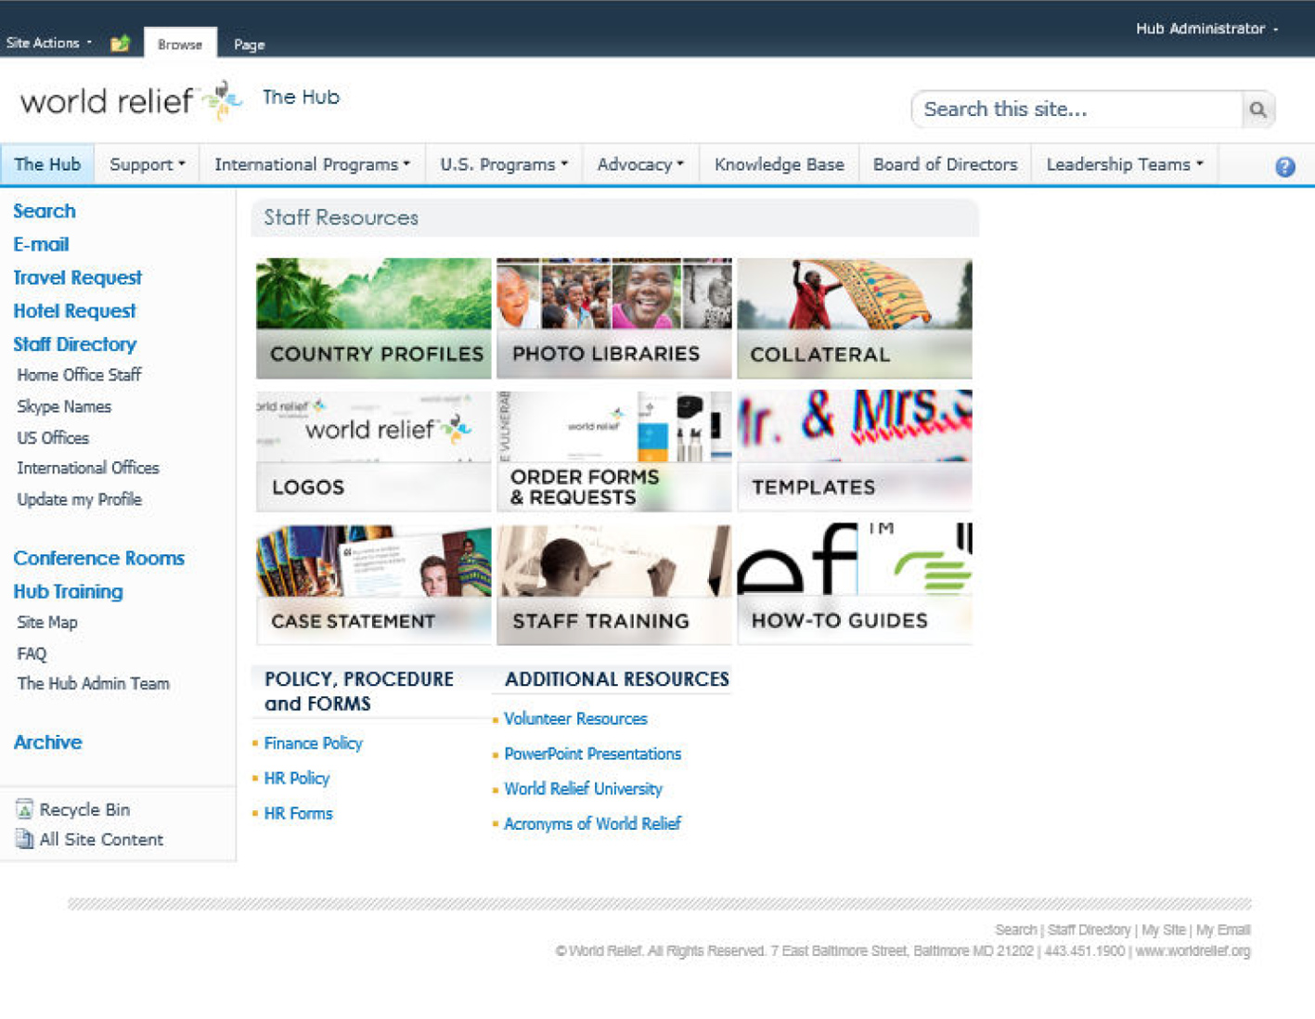The height and width of the screenshot is (1019, 1315).
Task: Switch to the Page ribbon tab
Action: click(x=249, y=44)
